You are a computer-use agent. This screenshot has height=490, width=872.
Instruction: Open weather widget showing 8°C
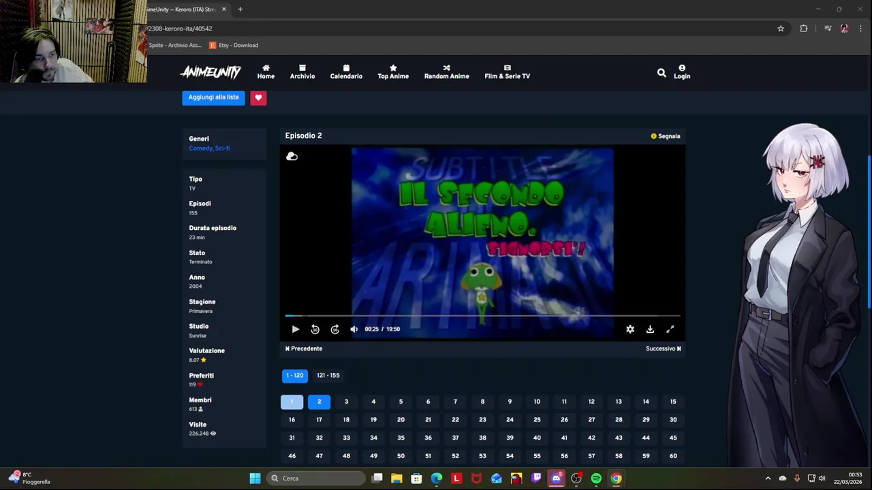click(29, 478)
